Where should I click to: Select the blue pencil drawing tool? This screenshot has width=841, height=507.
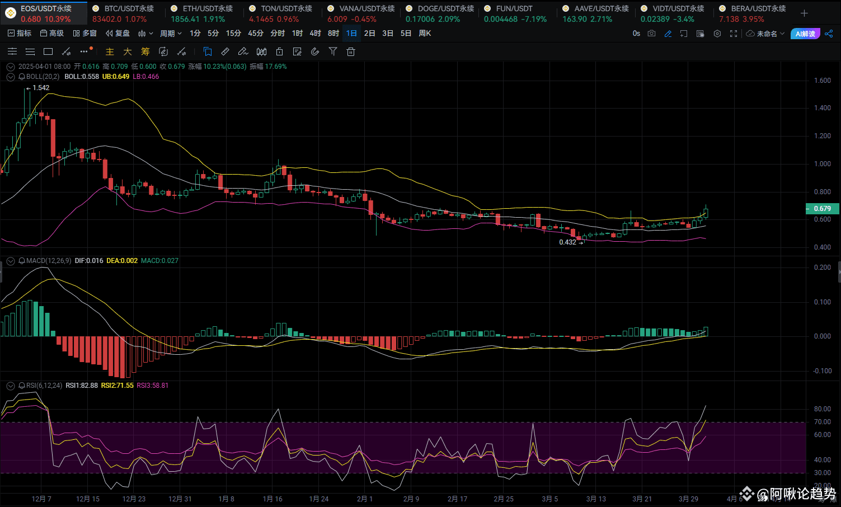click(668, 34)
